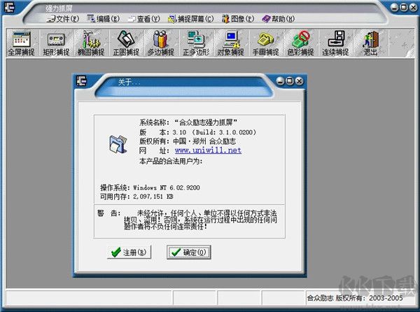Start the 对象捕捉 object capture tool
420x312 pixels.
tap(230, 43)
